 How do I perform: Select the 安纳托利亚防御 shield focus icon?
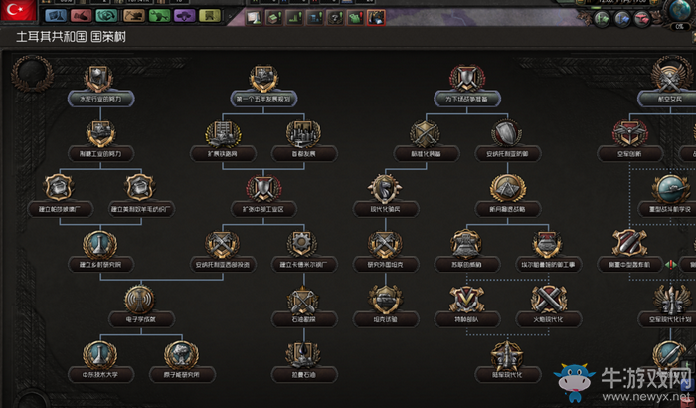point(507,133)
